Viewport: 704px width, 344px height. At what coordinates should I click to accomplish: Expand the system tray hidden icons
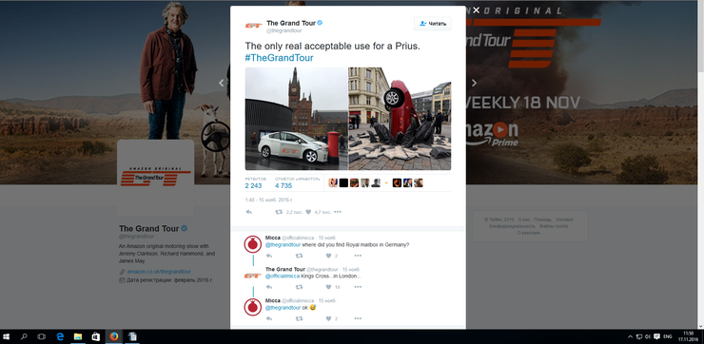click(630, 336)
